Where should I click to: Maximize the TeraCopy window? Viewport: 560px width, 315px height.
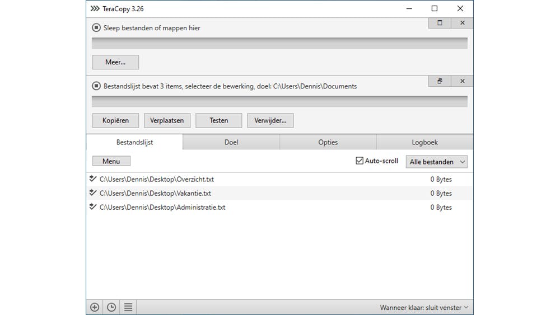pyautogui.click(x=435, y=8)
